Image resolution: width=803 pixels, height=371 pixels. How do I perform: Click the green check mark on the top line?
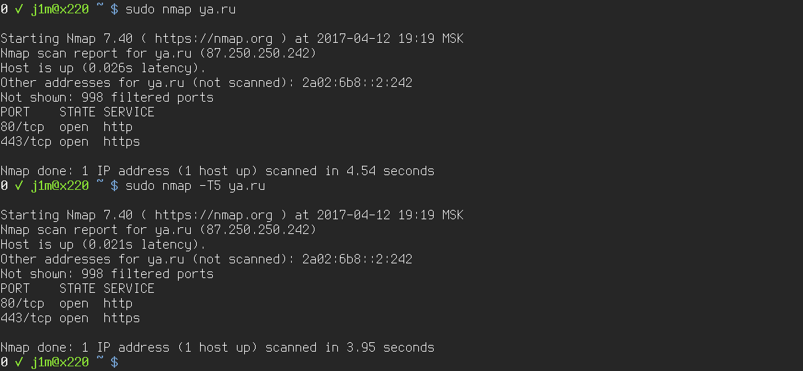pos(19,9)
